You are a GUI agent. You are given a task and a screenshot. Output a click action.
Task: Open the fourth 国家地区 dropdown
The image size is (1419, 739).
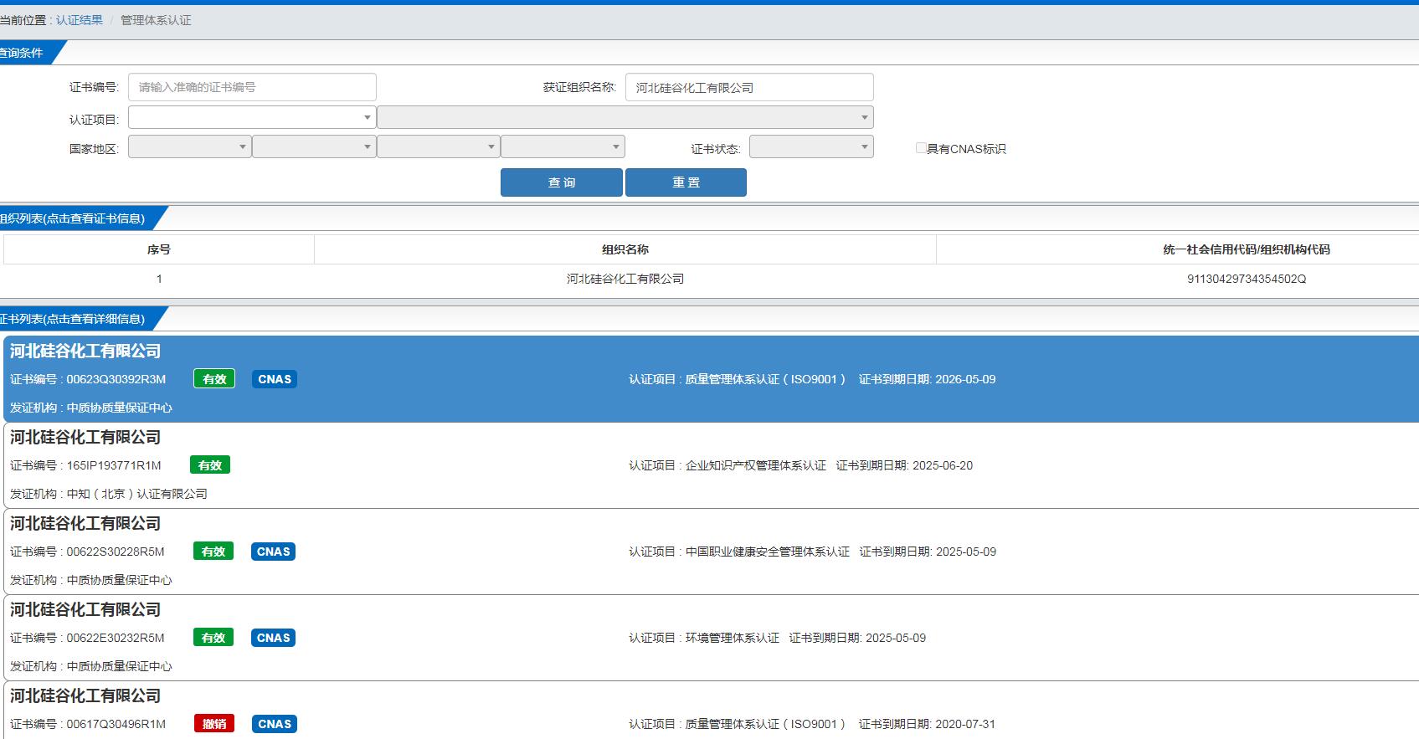click(x=563, y=146)
